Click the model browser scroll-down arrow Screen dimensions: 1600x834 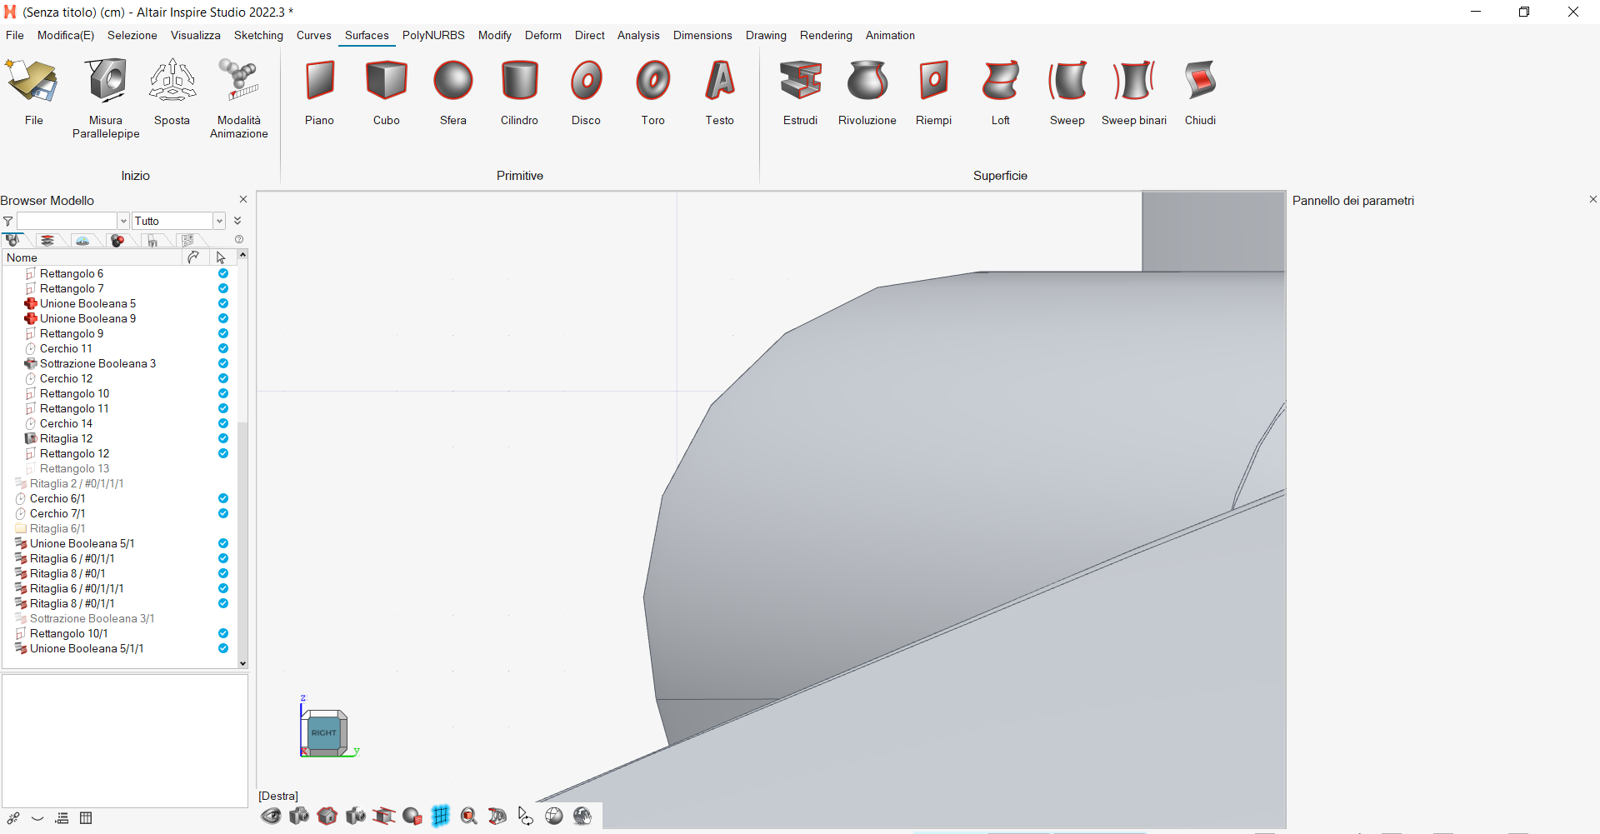click(242, 664)
